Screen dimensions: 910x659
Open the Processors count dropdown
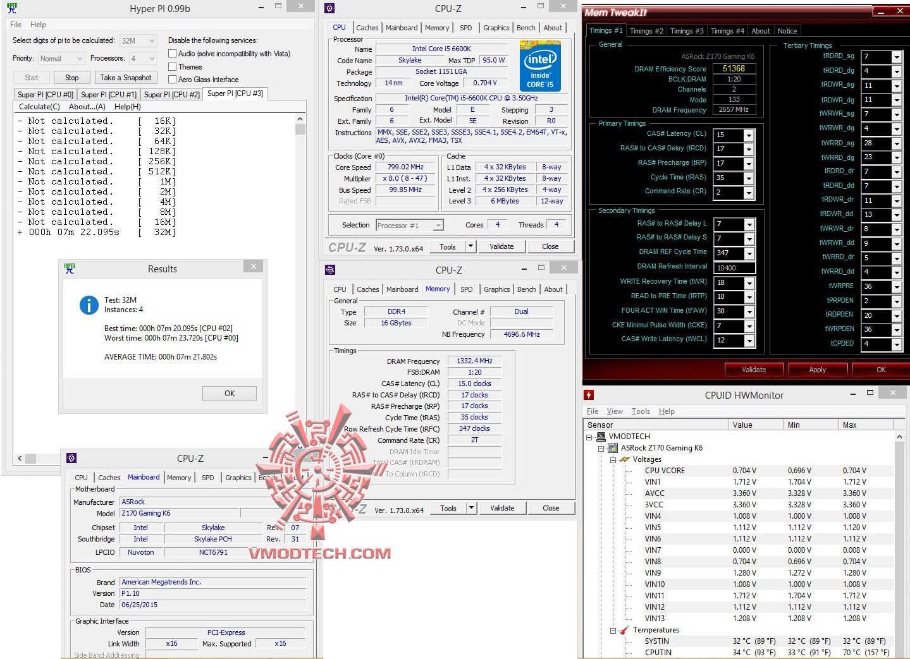tap(143, 59)
